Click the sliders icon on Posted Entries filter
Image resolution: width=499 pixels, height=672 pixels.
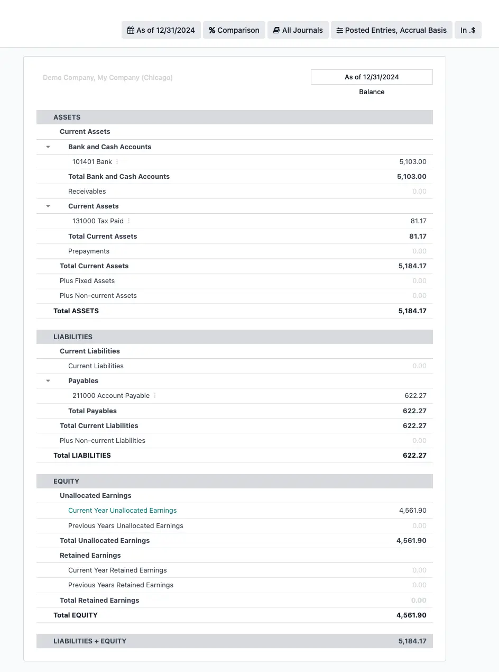339,30
